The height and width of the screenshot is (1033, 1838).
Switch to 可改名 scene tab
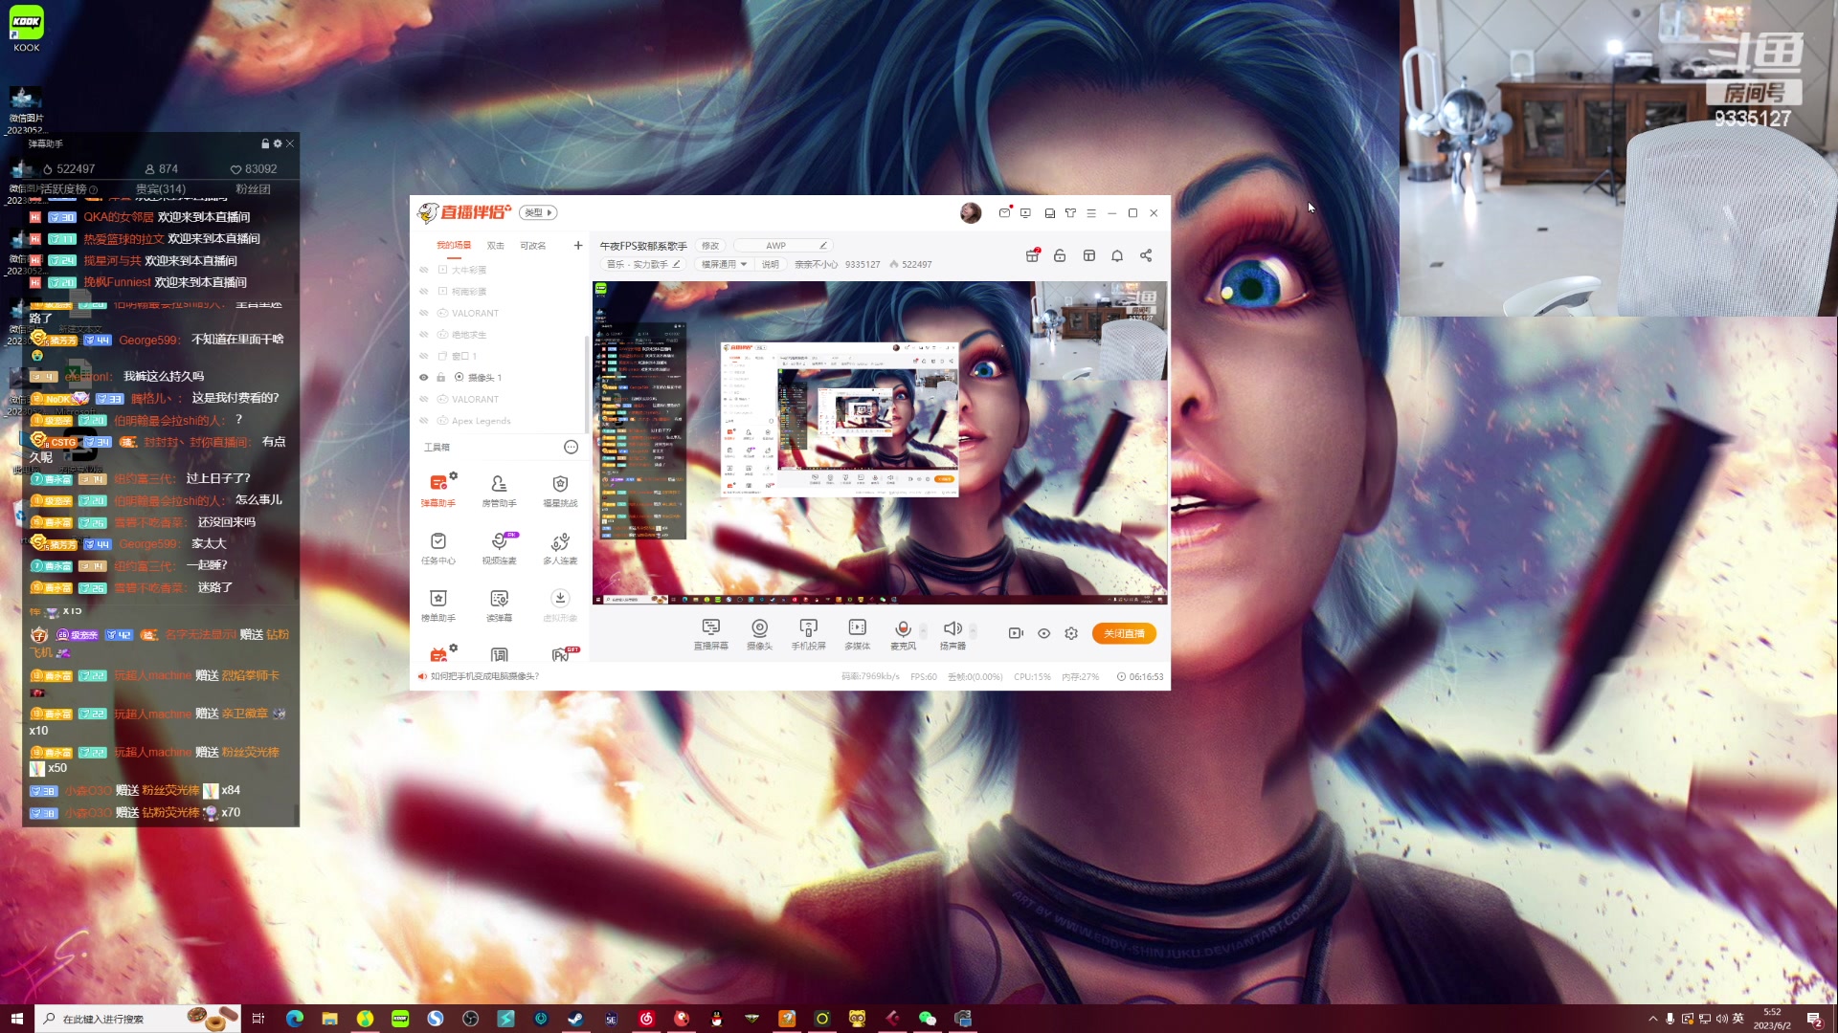coord(533,246)
